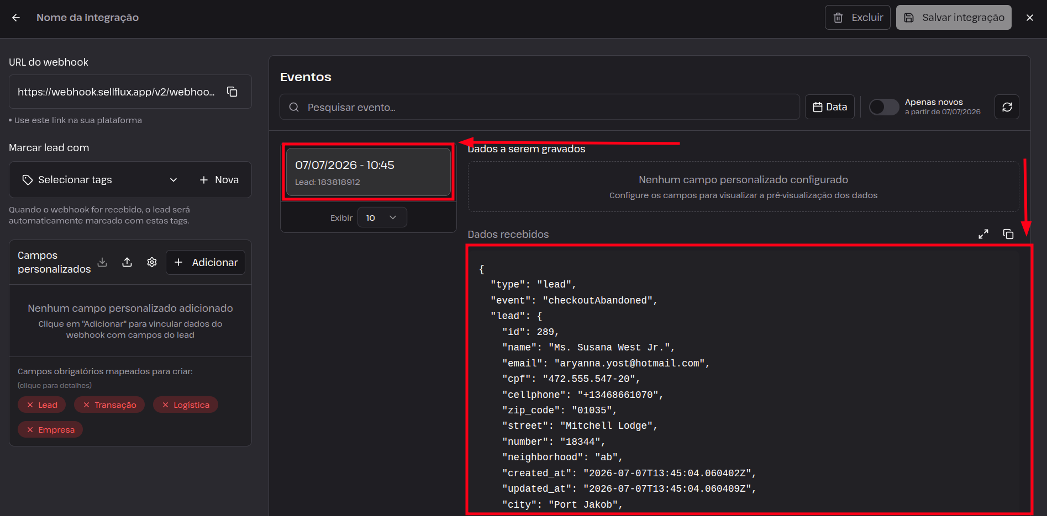Click Salvar integração button
1047x516 pixels.
click(x=954, y=18)
